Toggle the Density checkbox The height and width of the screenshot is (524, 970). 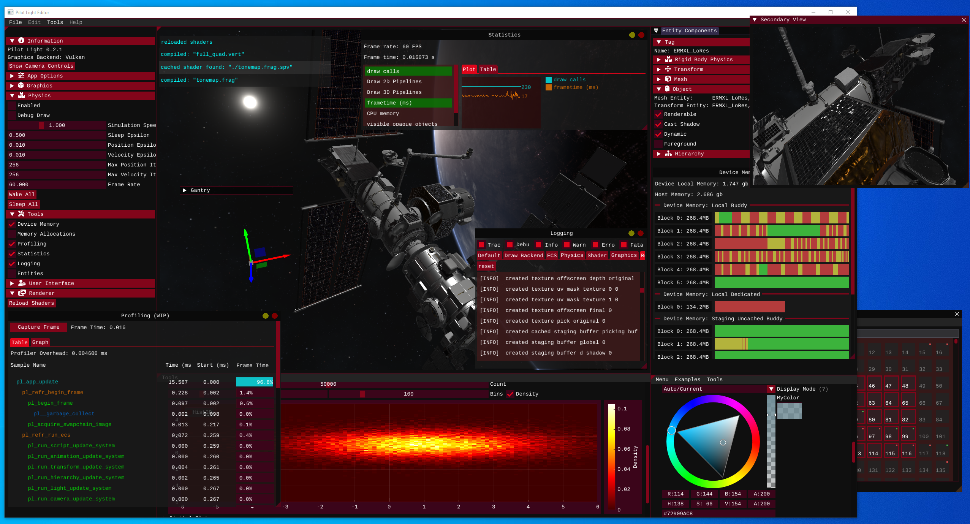click(x=510, y=394)
